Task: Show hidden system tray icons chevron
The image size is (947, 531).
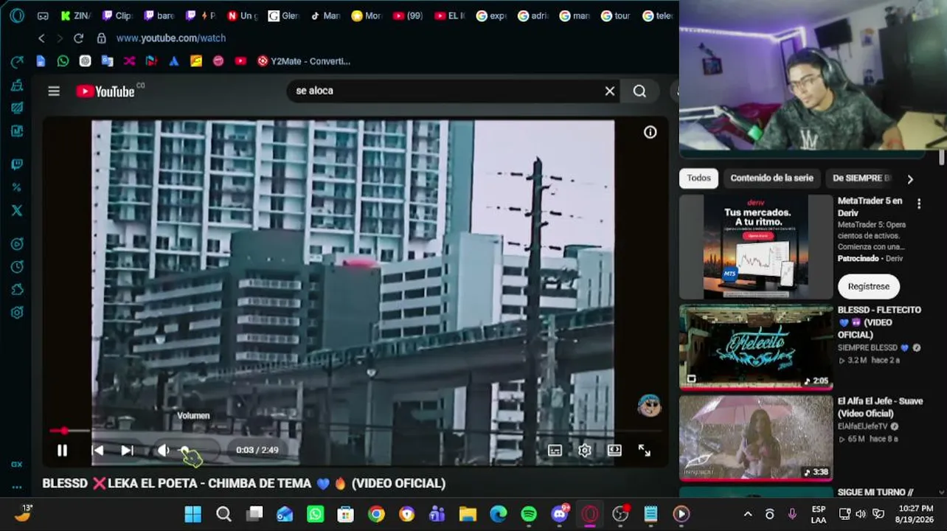Action: pyautogui.click(x=748, y=514)
